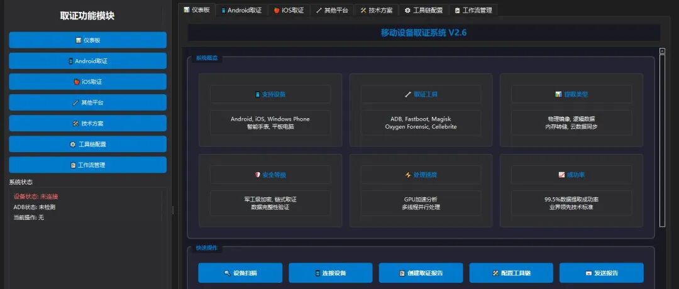This screenshot has height=289, width=679.
Task: Switch to the 其他平台 tab
Action: (332, 11)
